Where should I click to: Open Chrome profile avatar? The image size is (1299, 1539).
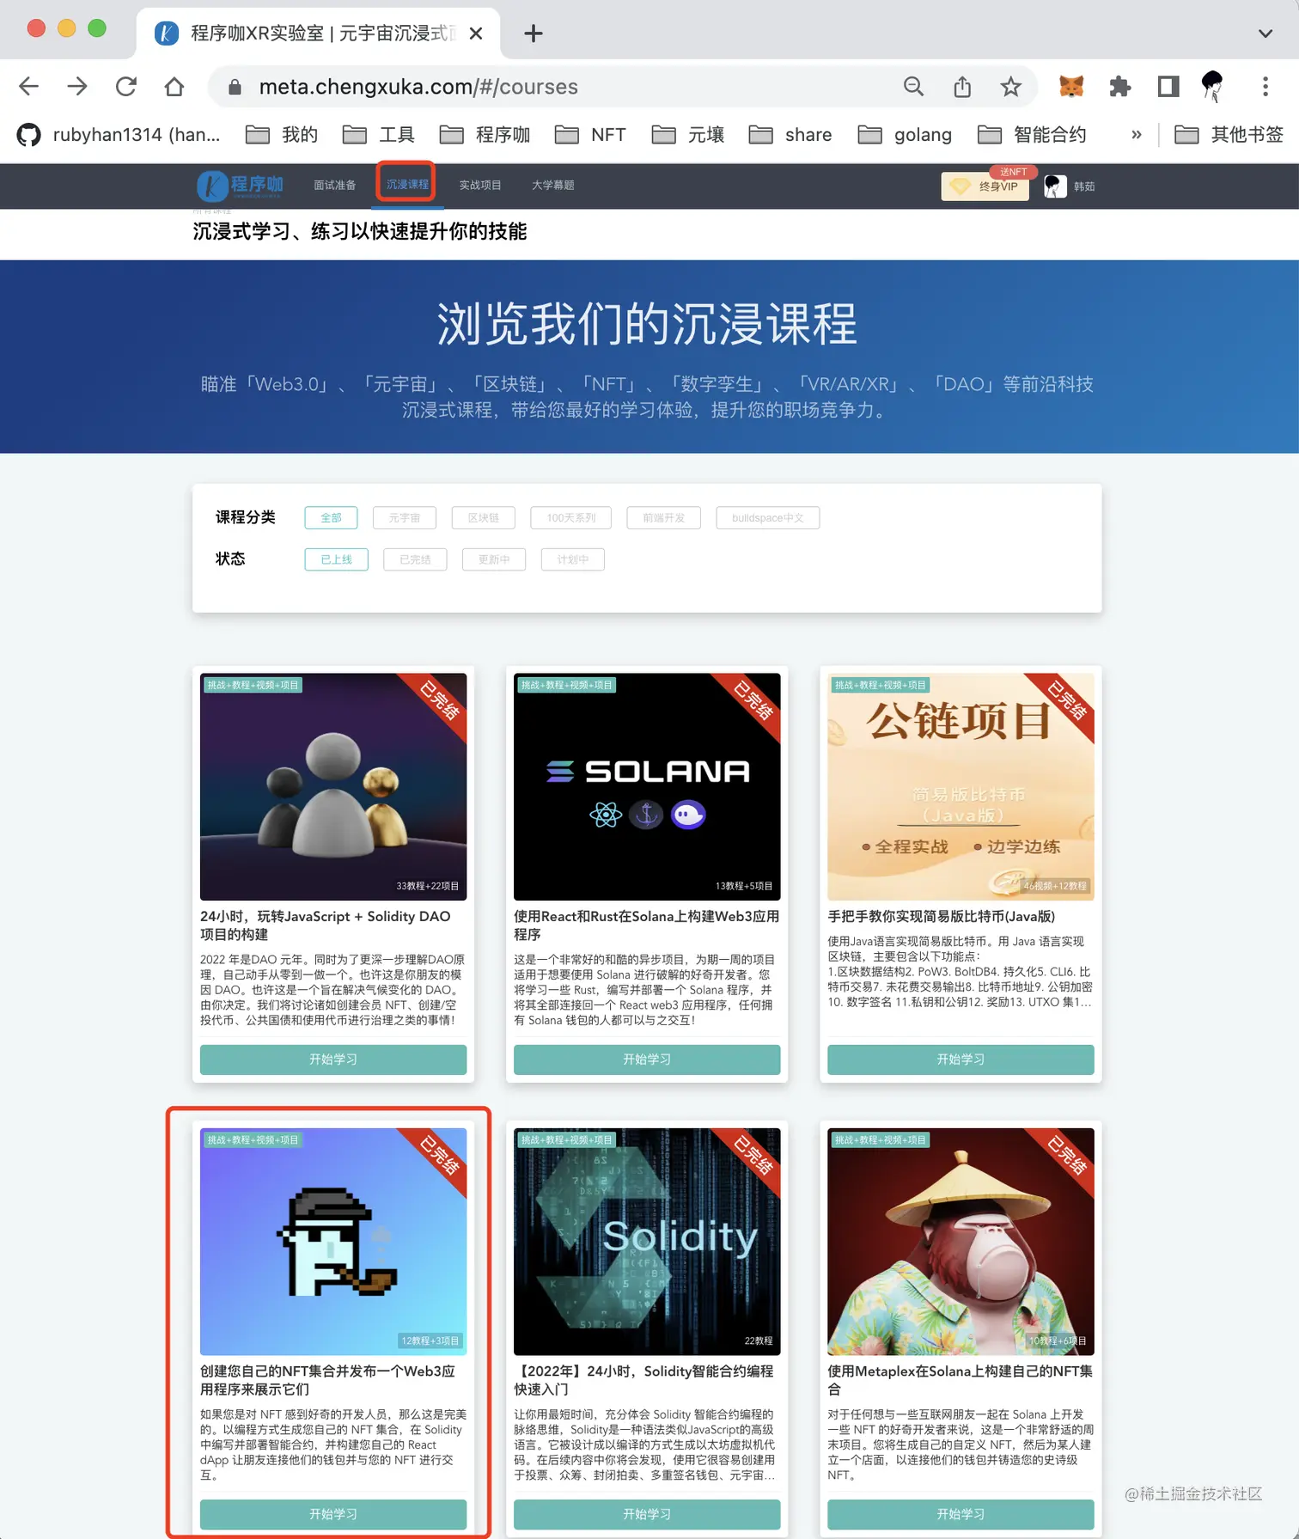tap(1212, 86)
